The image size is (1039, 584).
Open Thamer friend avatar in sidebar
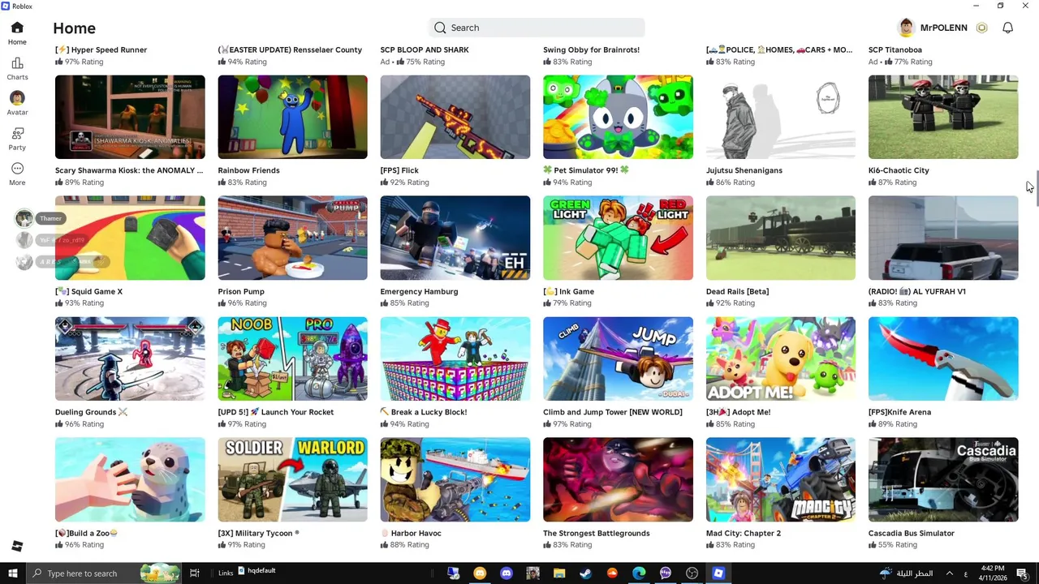point(24,218)
